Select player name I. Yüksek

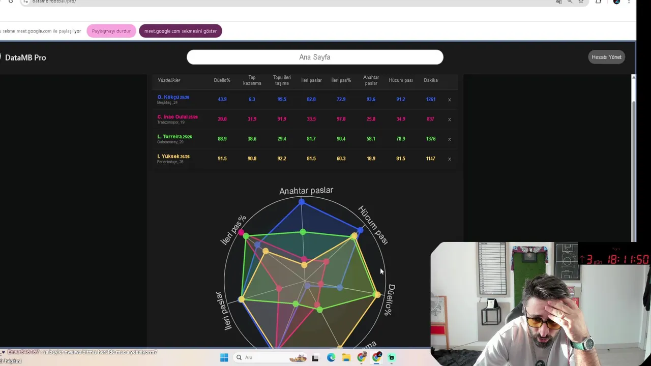coord(168,157)
